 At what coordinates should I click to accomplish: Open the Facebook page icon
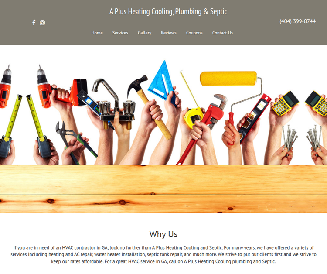pos(34,22)
